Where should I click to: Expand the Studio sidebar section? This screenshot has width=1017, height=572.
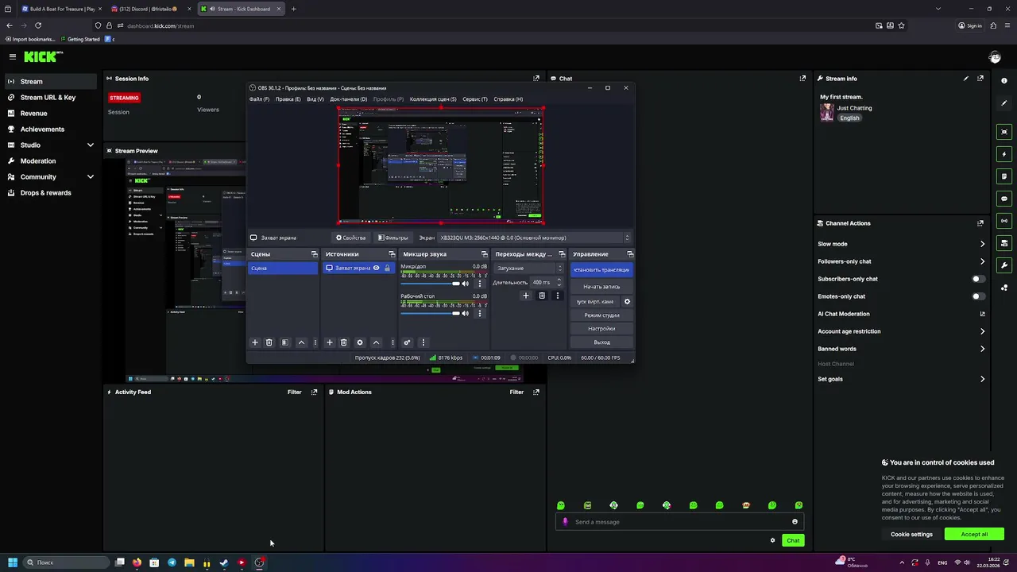90,145
